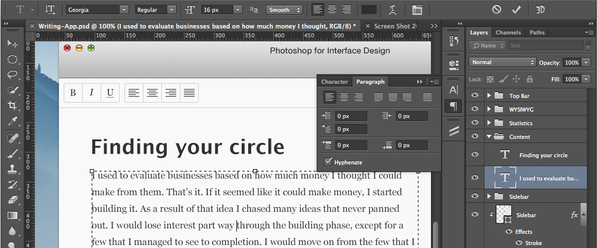Screen dimensions: 597x248
Task: Open the Opacity slider dropdown
Action: 586,63
